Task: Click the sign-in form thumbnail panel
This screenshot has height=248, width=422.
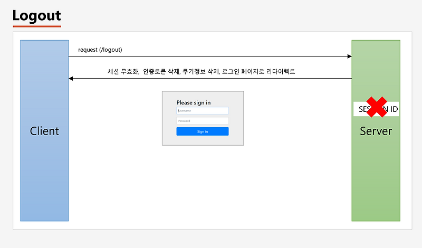Action: click(203, 118)
